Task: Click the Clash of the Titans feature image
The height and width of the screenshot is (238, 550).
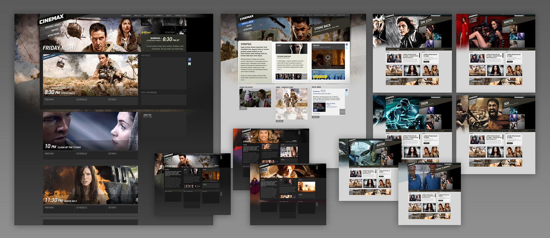Action: coord(90,131)
